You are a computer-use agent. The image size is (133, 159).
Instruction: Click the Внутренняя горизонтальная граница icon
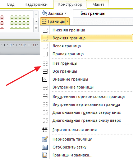pyautogui.click(x=45, y=96)
